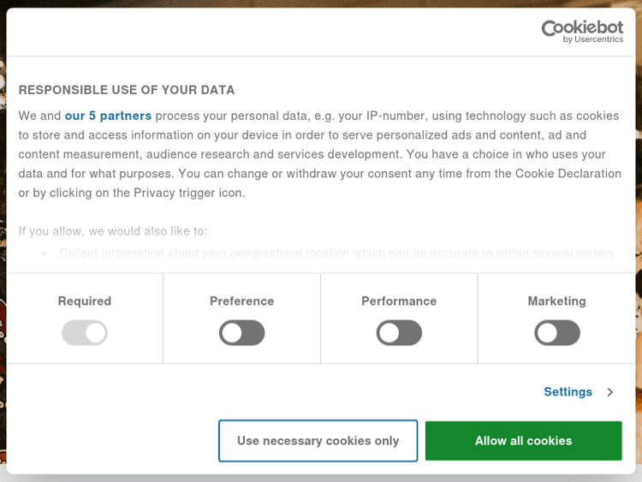The width and height of the screenshot is (642, 482).
Task: Open the Settings link
Action: [x=568, y=392]
